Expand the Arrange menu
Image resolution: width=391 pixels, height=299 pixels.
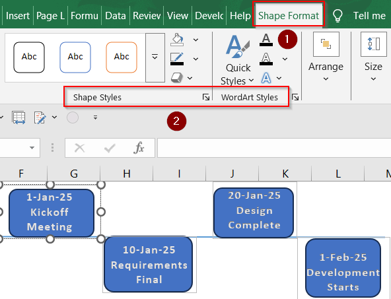(x=326, y=57)
